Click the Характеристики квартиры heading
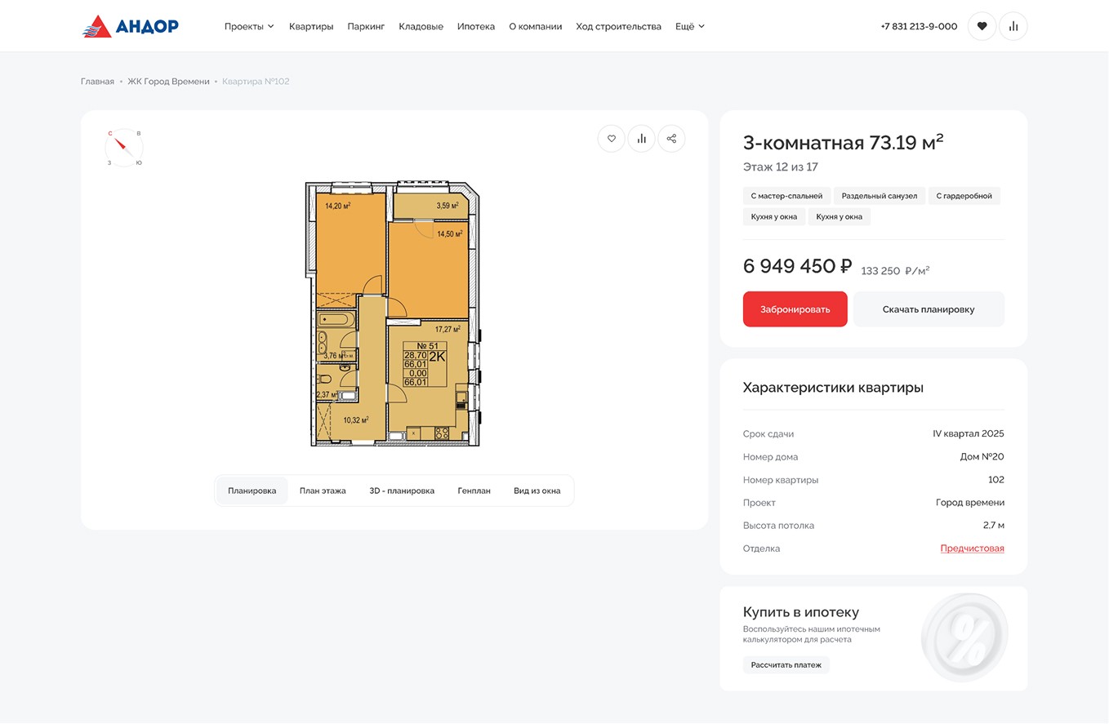 tap(833, 388)
